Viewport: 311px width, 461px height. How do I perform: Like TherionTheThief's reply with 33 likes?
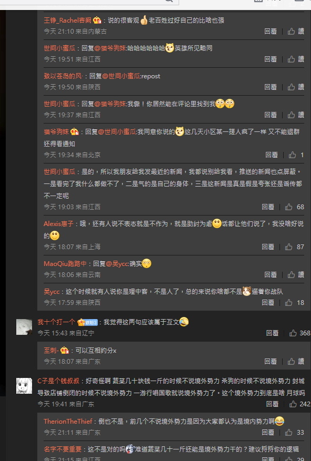[295, 432]
